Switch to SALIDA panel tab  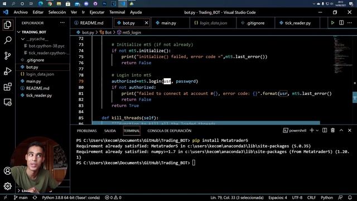pos(110,131)
